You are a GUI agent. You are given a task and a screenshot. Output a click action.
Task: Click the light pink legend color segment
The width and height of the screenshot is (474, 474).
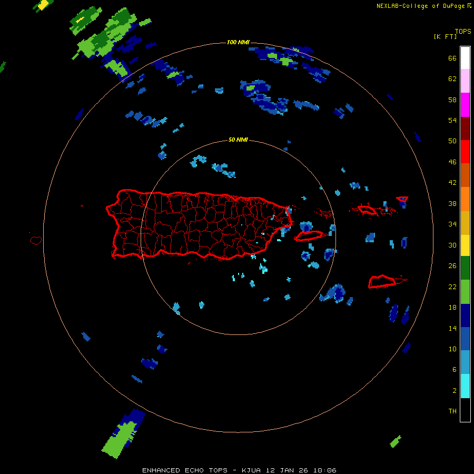465,81
